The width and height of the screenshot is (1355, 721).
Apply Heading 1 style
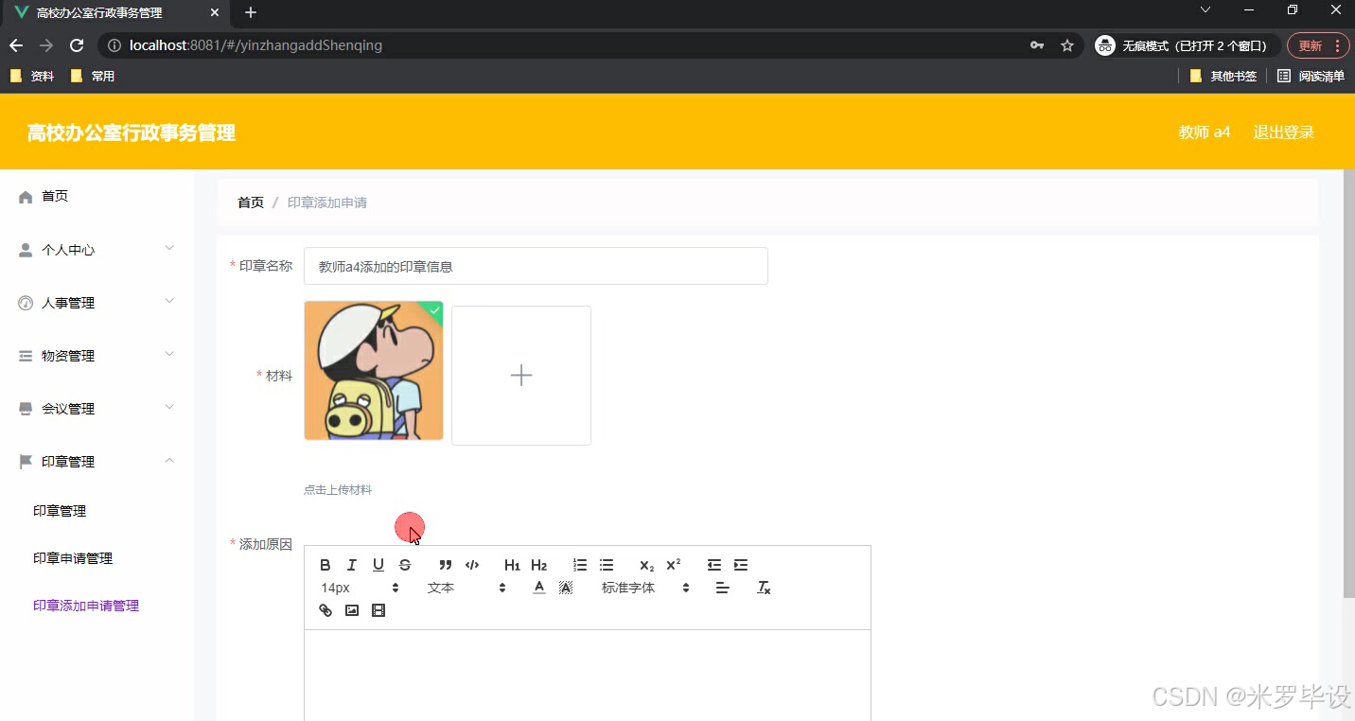512,565
